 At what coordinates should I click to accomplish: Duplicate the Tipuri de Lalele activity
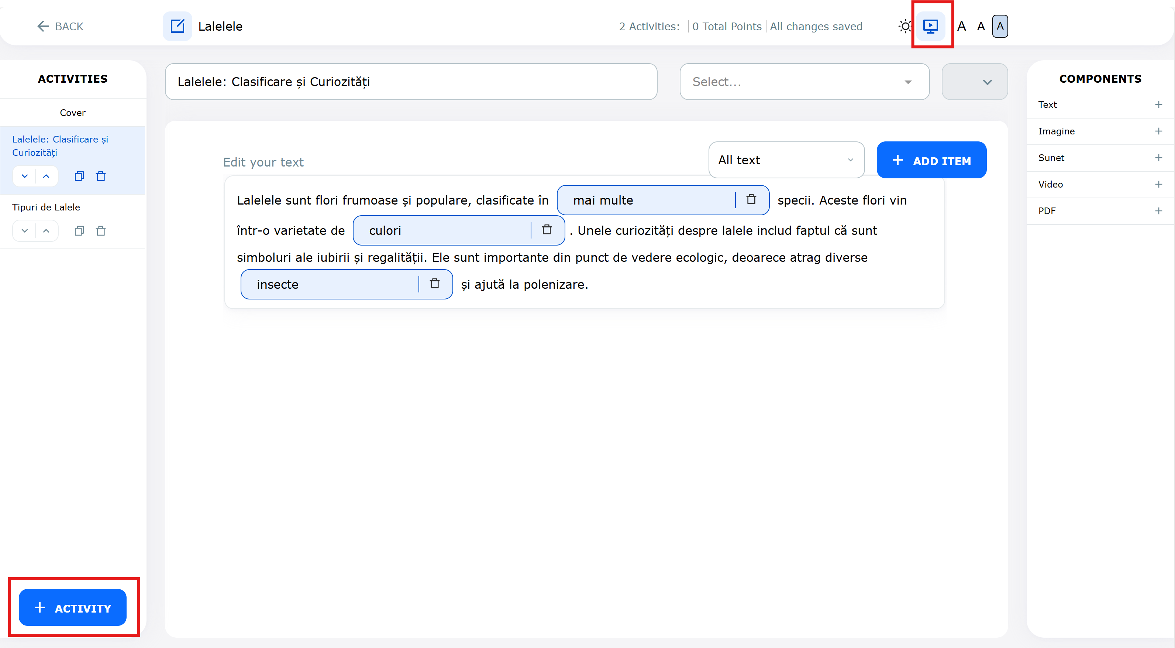point(79,231)
